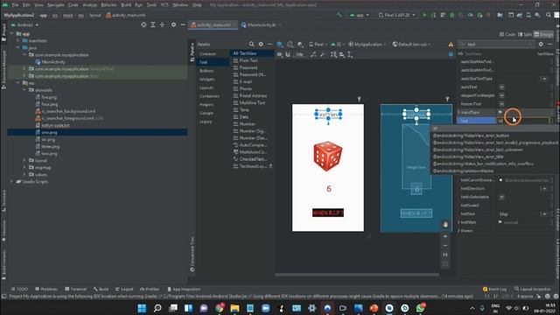Open the app run configuration dropdown

pyautogui.click(x=360, y=15)
